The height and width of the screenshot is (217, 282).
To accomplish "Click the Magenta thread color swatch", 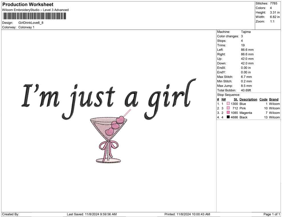I will [228, 113].
